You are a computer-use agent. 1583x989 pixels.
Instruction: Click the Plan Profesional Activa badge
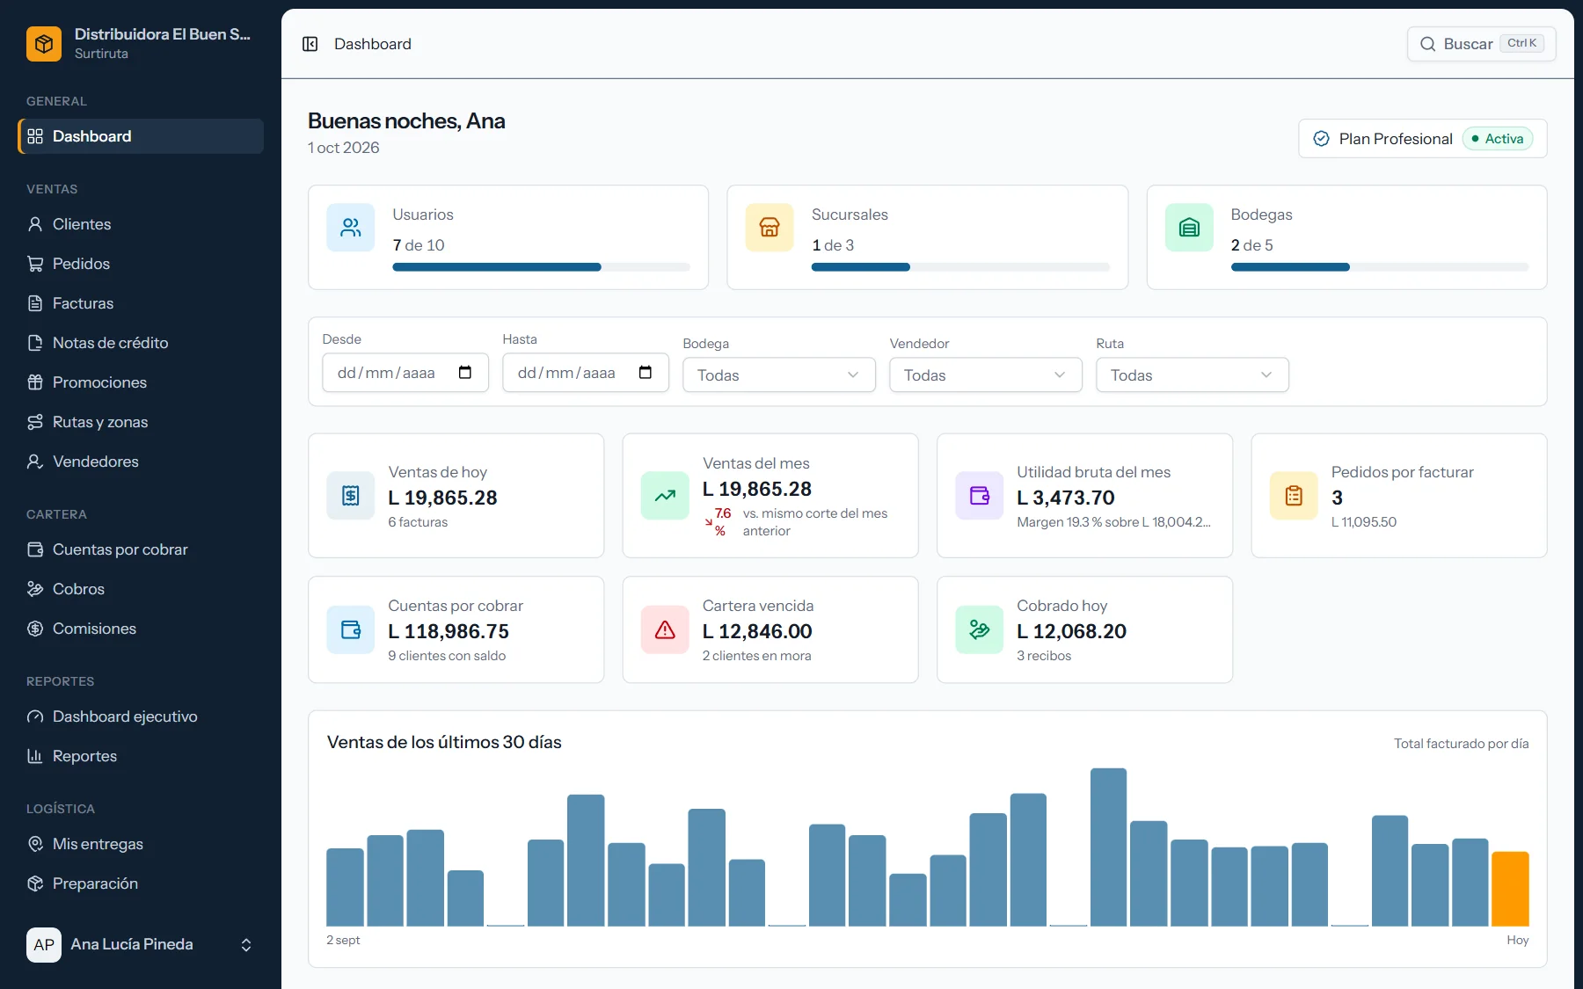[1498, 139]
